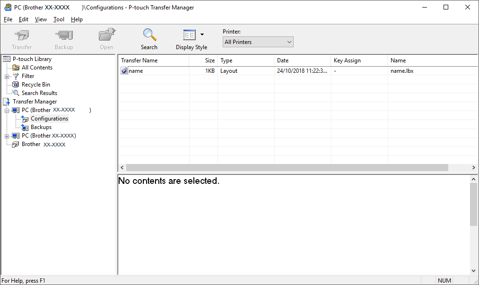Click the preview pane scroll up arrow

click(473, 179)
